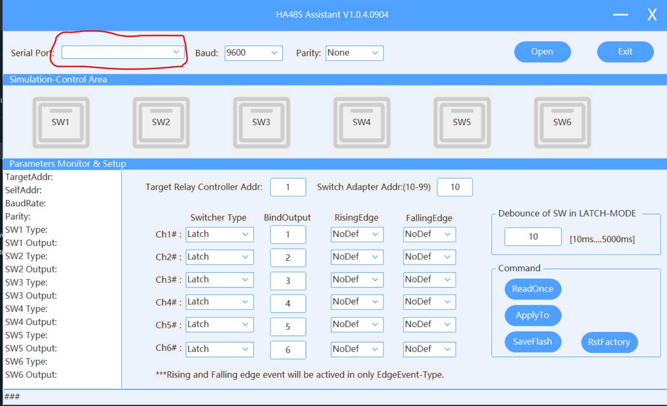Expand the Baud rate dropdown
The height and width of the screenshot is (406, 667).
tap(253, 53)
